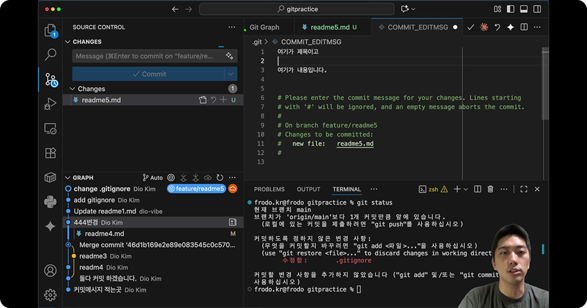Open the Explorer view in activity bar
The image size is (587, 308).
[50, 30]
